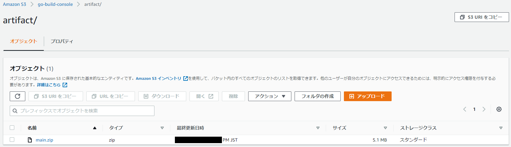The image size is (511, 147).
Task: Check the main.zip row checkbox
Action: (12, 140)
